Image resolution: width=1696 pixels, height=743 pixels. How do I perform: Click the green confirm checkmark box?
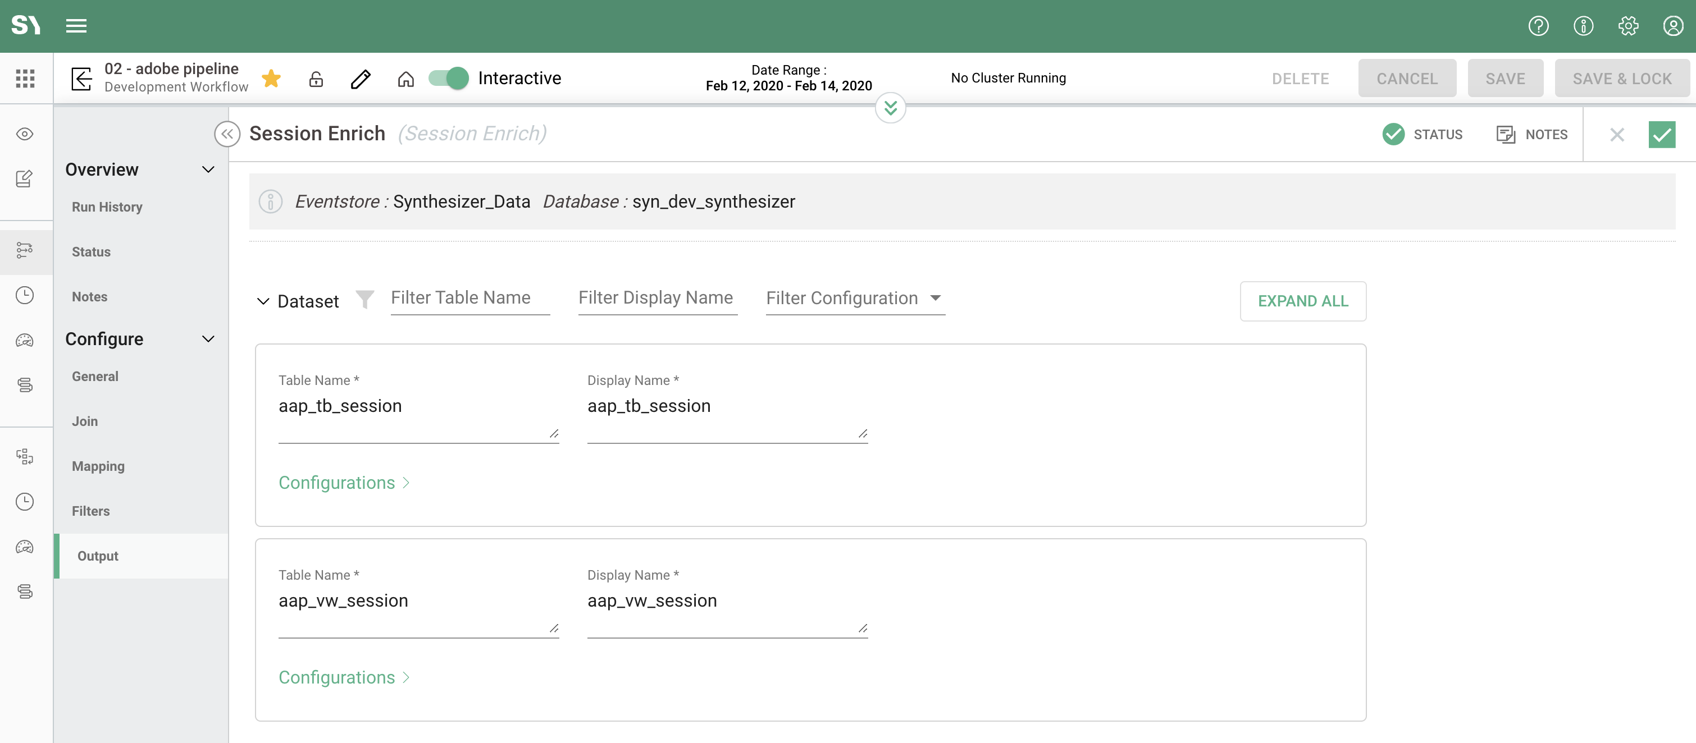point(1661,135)
